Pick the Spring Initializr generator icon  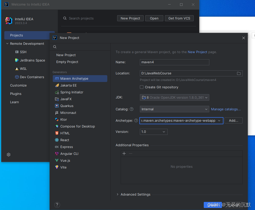(57, 92)
